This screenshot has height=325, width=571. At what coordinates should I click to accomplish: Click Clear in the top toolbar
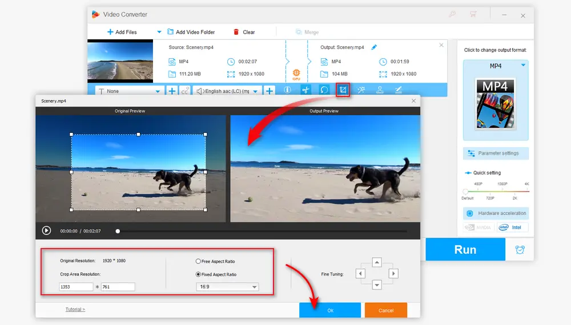tap(244, 32)
